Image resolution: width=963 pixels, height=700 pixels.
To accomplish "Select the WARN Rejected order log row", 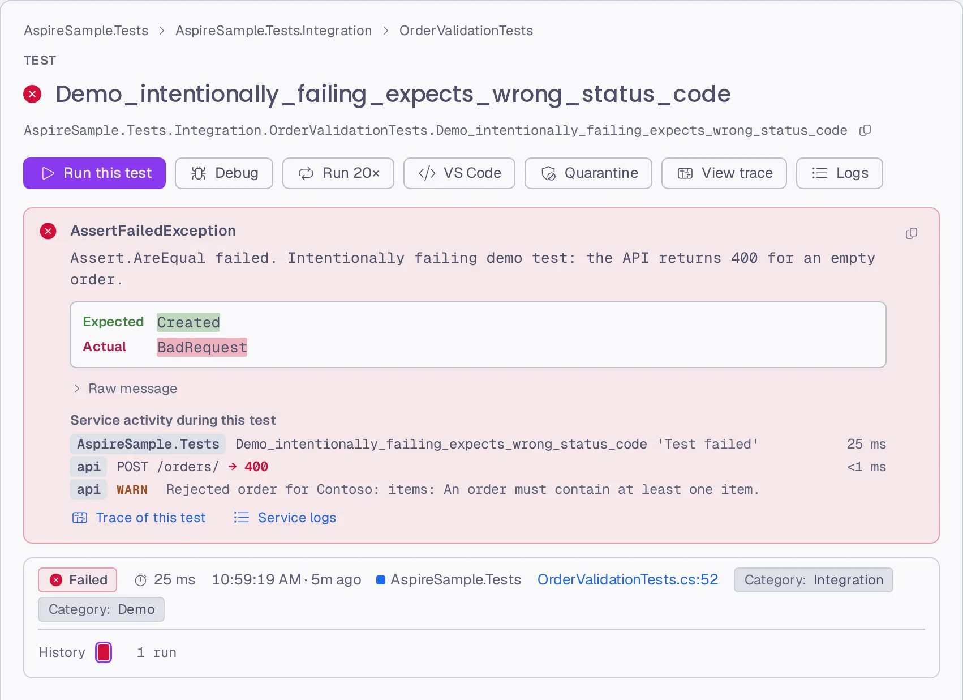I will click(478, 489).
